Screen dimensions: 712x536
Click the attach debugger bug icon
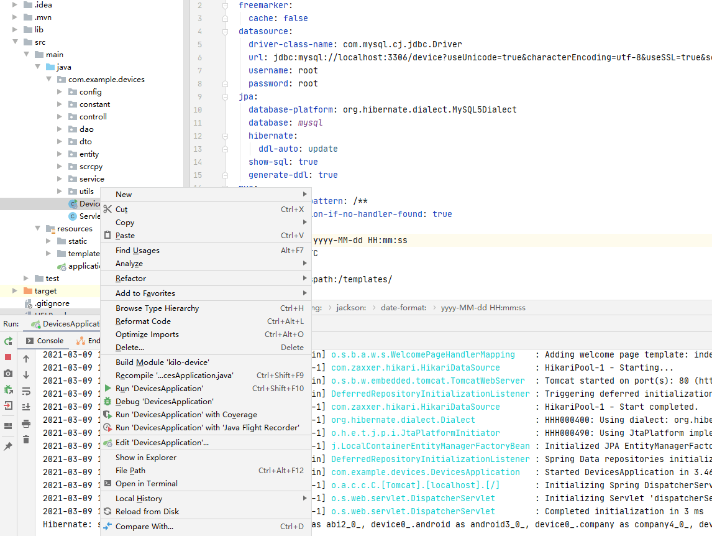[8, 390]
